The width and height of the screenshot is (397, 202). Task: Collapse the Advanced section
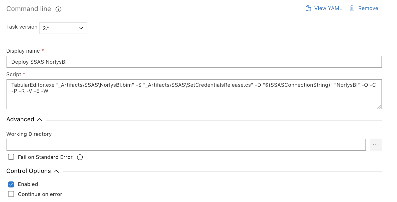pos(39,120)
